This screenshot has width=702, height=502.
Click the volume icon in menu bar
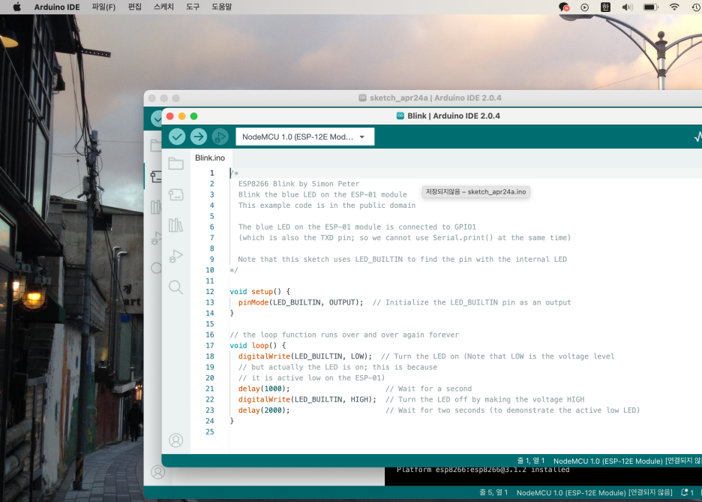[x=627, y=7]
